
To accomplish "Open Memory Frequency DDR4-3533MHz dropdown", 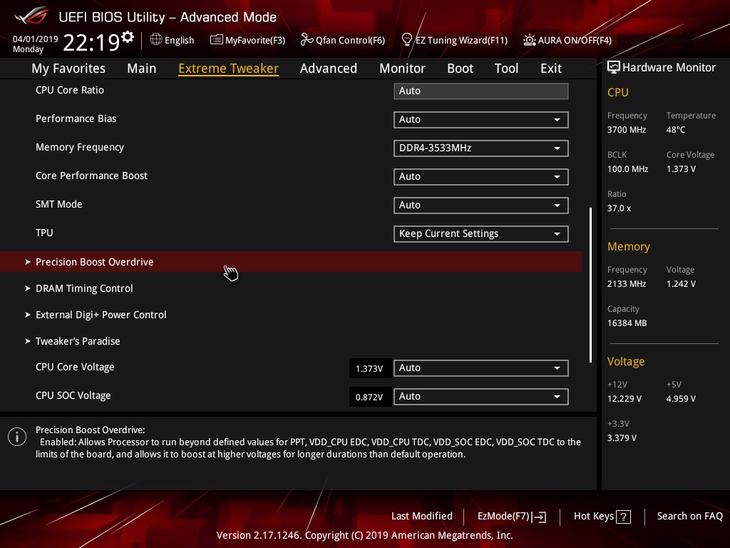I will click(x=481, y=148).
